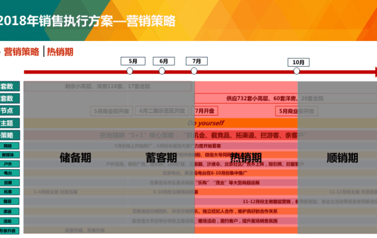377x238 pixels.
Task: Click the 5月 timeline label box
Action: point(133,61)
